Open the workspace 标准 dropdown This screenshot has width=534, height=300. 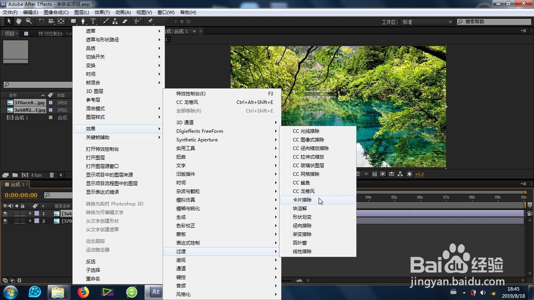point(427,22)
